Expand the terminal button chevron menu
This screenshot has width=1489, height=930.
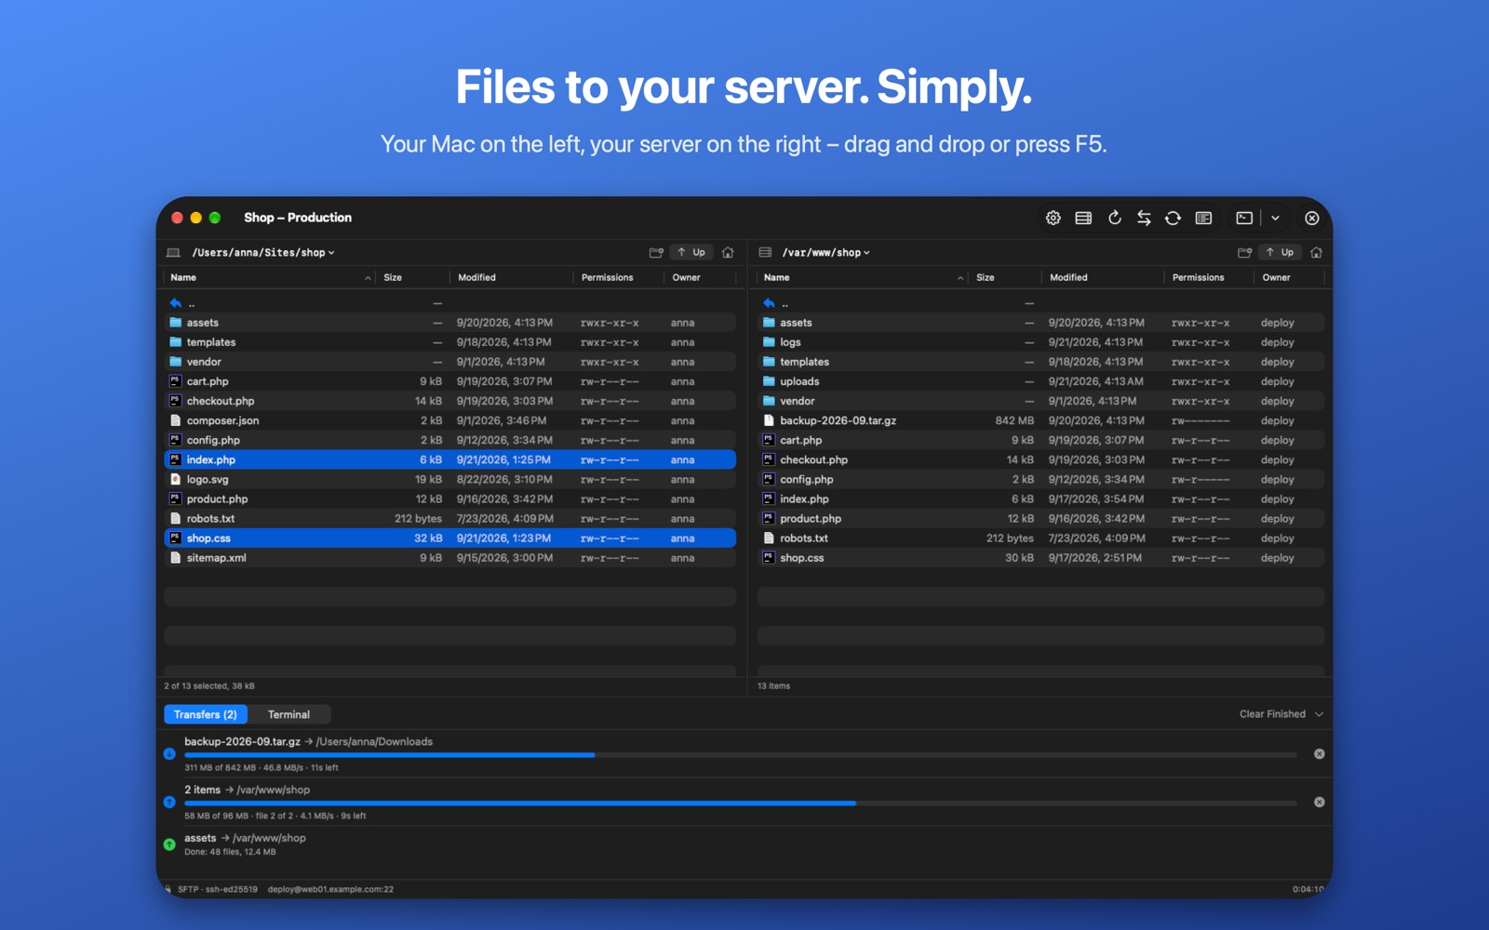(x=1275, y=218)
